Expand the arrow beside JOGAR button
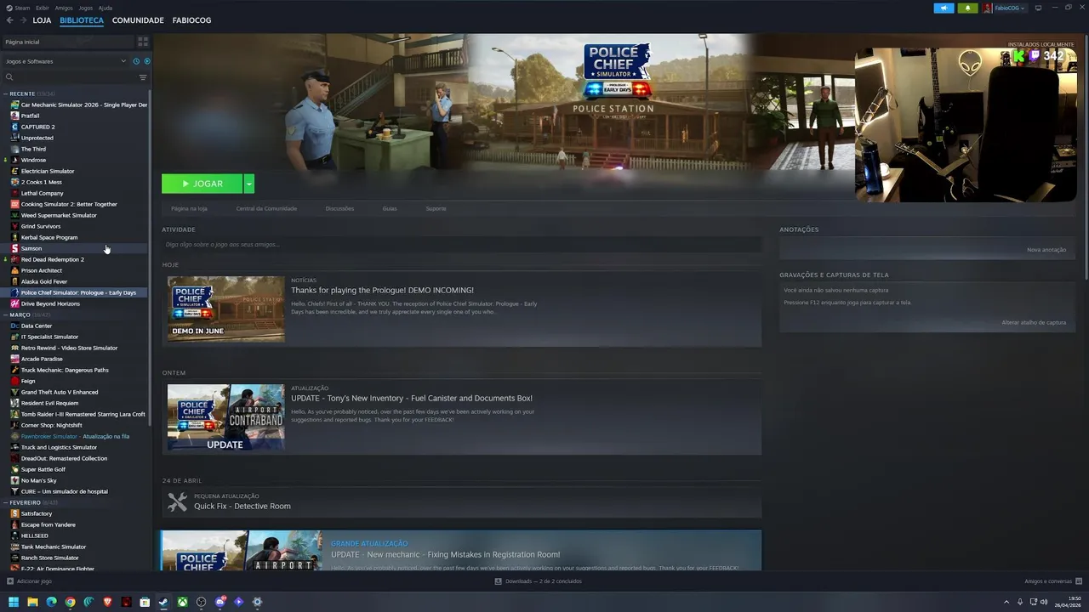The width and height of the screenshot is (1089, 612). (248, 184)
